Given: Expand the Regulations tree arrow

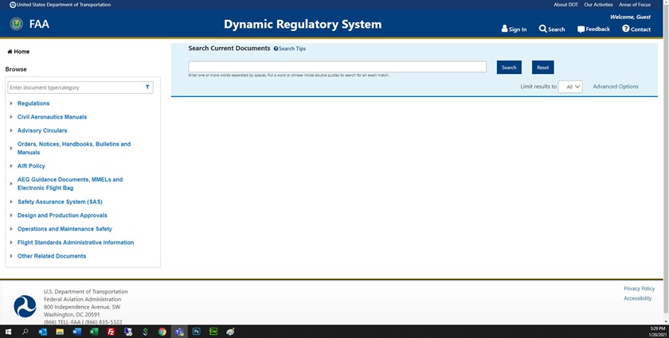Looking at the screenshot, I should click(x=11, y=103).
